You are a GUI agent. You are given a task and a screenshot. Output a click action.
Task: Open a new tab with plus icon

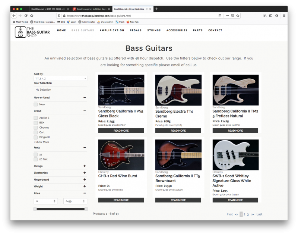pos(156,9)
